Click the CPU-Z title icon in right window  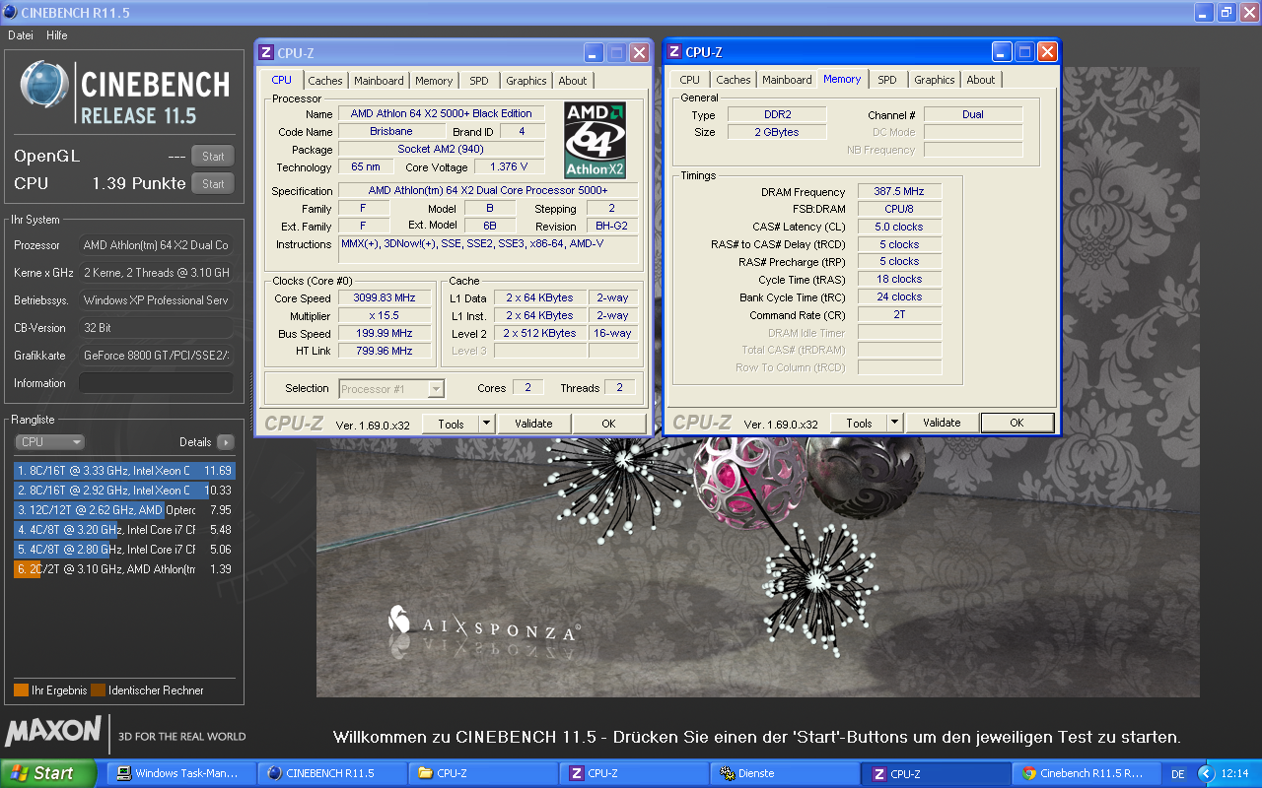coord(674,52)
